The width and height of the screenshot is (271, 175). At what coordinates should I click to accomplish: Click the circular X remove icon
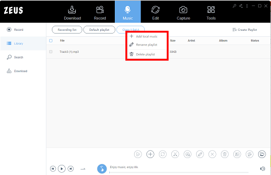(x=212, y=154)
